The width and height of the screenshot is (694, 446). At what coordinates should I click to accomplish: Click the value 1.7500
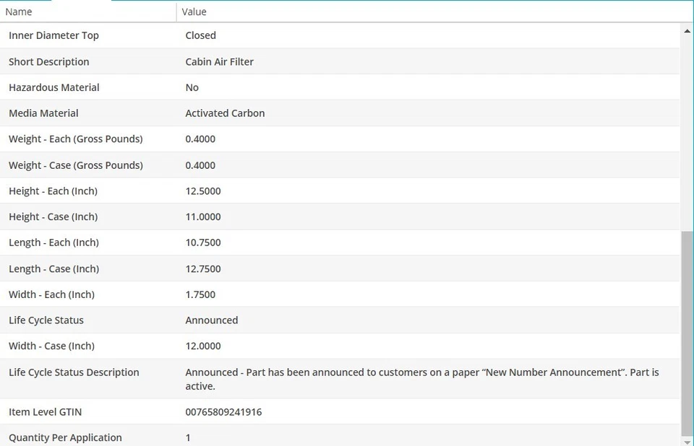(x=200, y=294)
